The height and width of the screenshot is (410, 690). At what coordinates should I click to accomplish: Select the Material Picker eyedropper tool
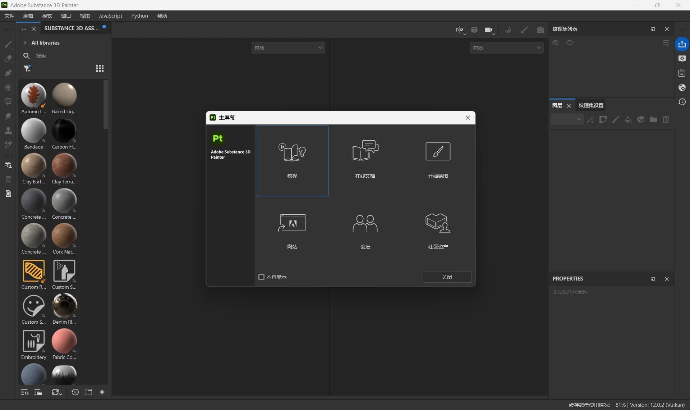[8, 145]
